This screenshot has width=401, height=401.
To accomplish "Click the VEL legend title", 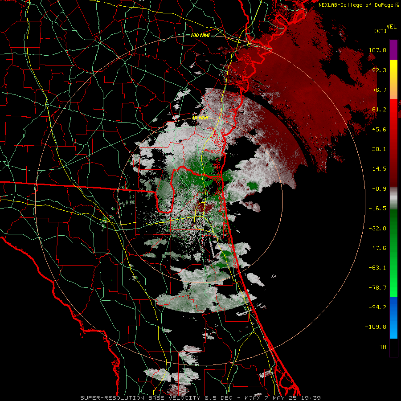I will click(x=391, y=27).
